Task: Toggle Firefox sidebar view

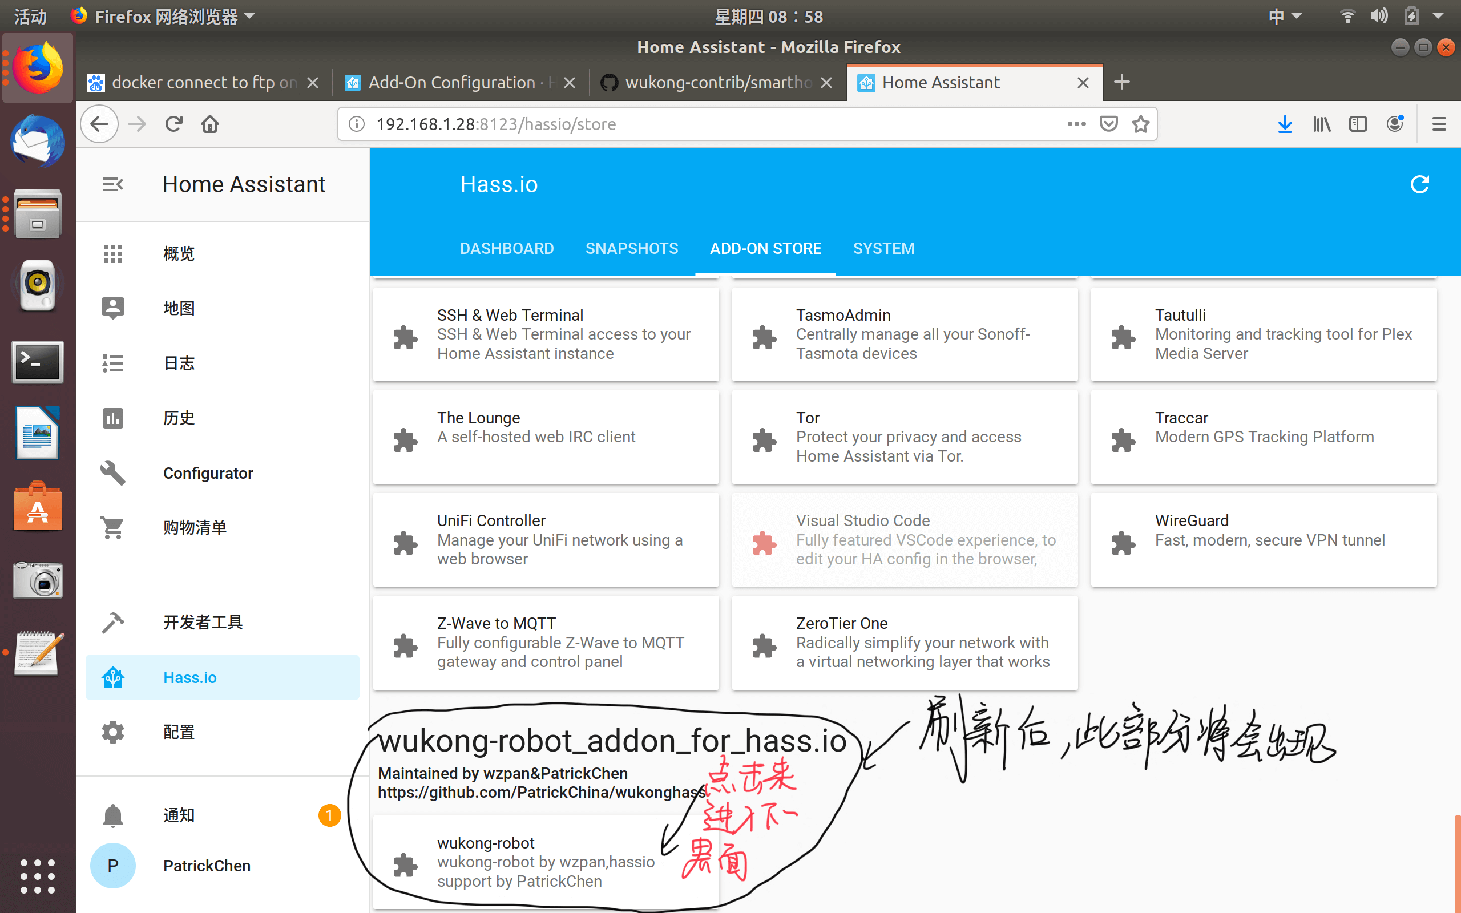Action: (1358, 124)
